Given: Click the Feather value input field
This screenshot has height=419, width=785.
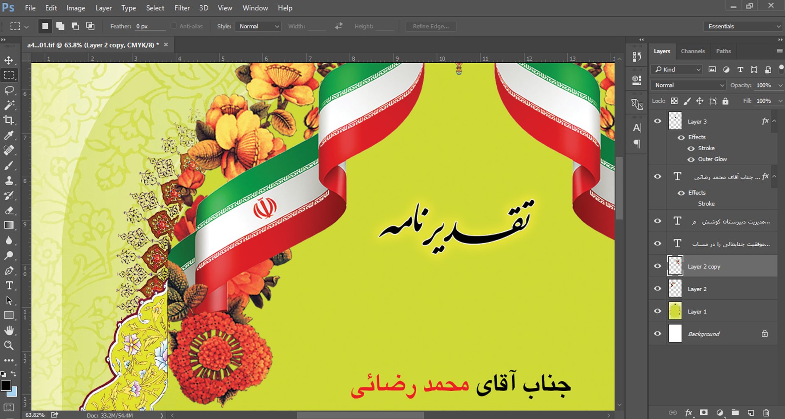Looking at the screenshot, I should click(150, 26).
